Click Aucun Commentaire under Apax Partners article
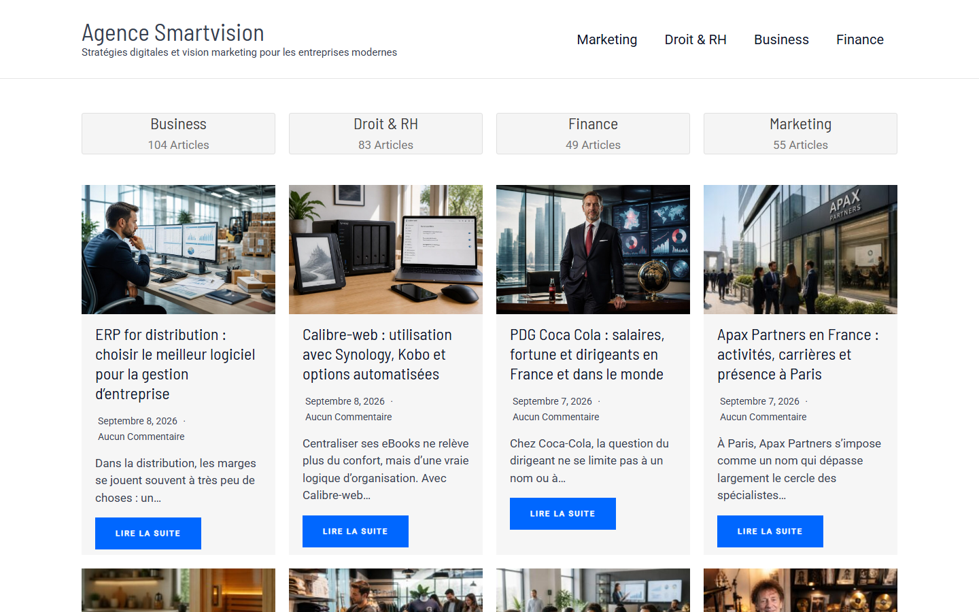Image resolution: width=979 pixels, height=612 pixels. [x=763, y=417]
